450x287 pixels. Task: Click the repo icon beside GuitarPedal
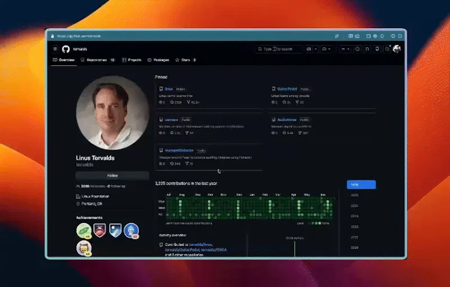pos(273,89)
